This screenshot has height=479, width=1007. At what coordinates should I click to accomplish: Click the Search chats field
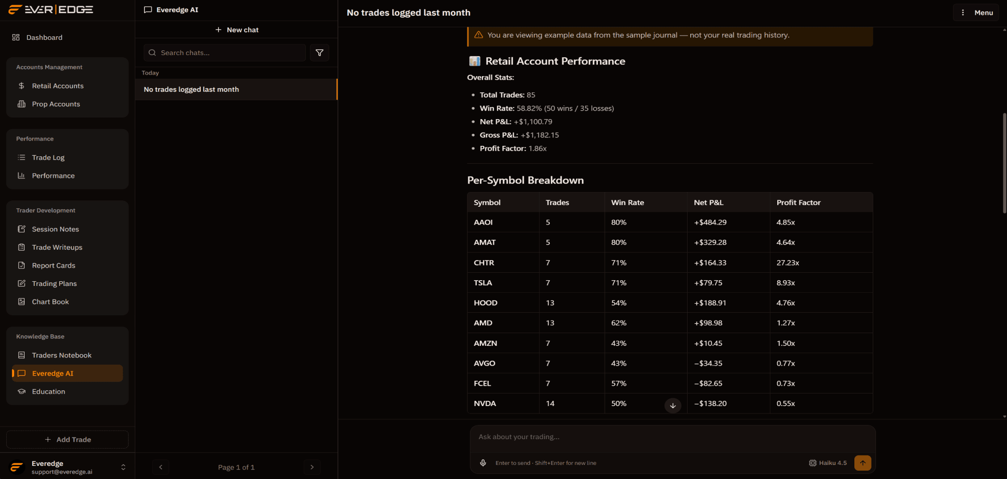pyautogui.click(x=224, y=53)
